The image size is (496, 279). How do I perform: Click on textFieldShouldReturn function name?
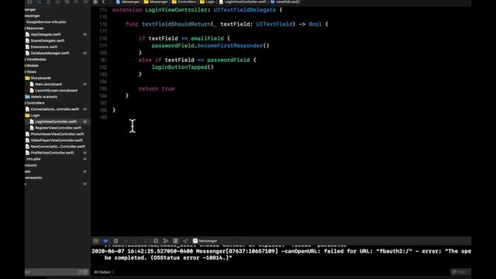[x=176, y=24]
